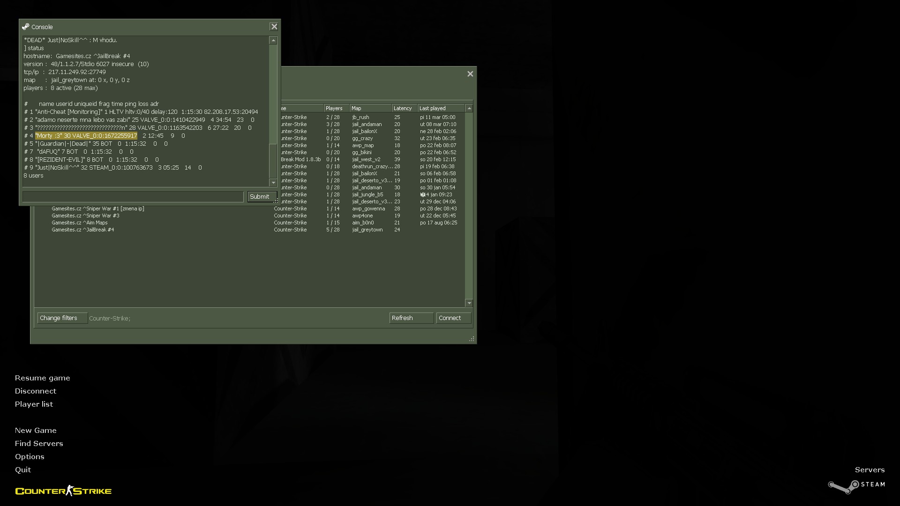The height and width of the screenshot is (506, 900).
Task: Click the aim_b0n0 map cell
Action: coord(363,223)
